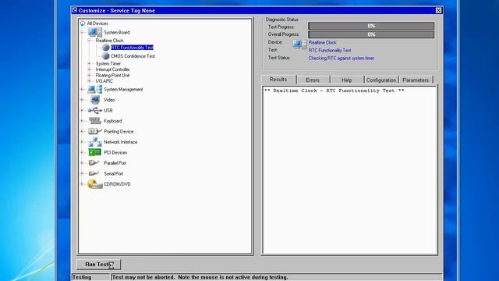This screenshot has width=499, height=281.
Task: Expand the Serial Port node
Action: 82,173
